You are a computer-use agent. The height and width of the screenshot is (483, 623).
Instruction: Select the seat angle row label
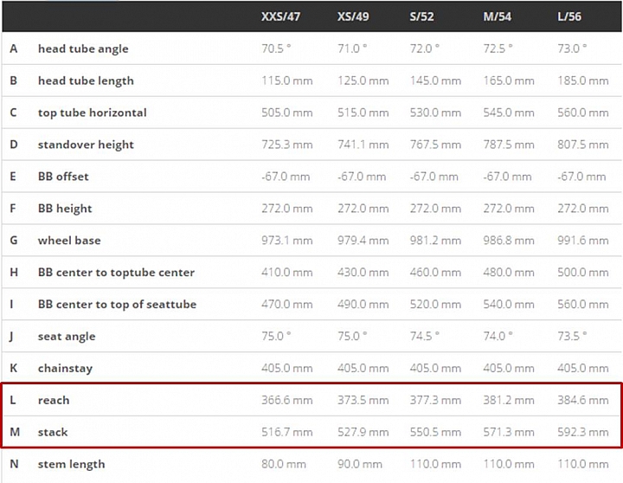67,337
